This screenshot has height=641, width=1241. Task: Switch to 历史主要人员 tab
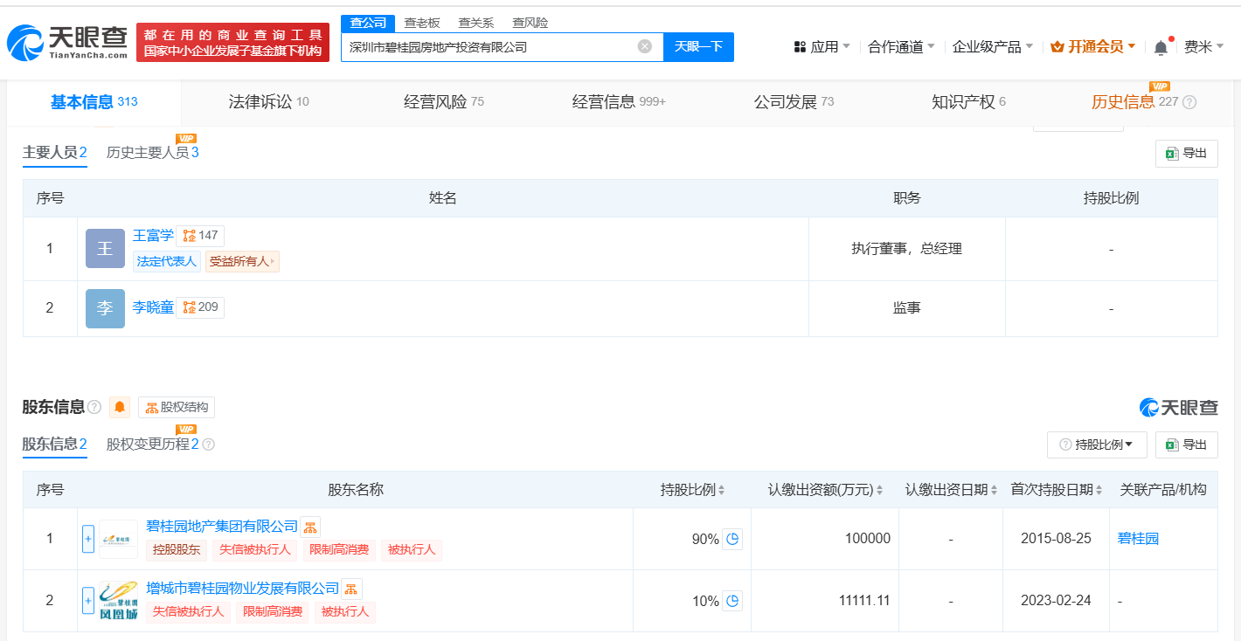point(153,153)
